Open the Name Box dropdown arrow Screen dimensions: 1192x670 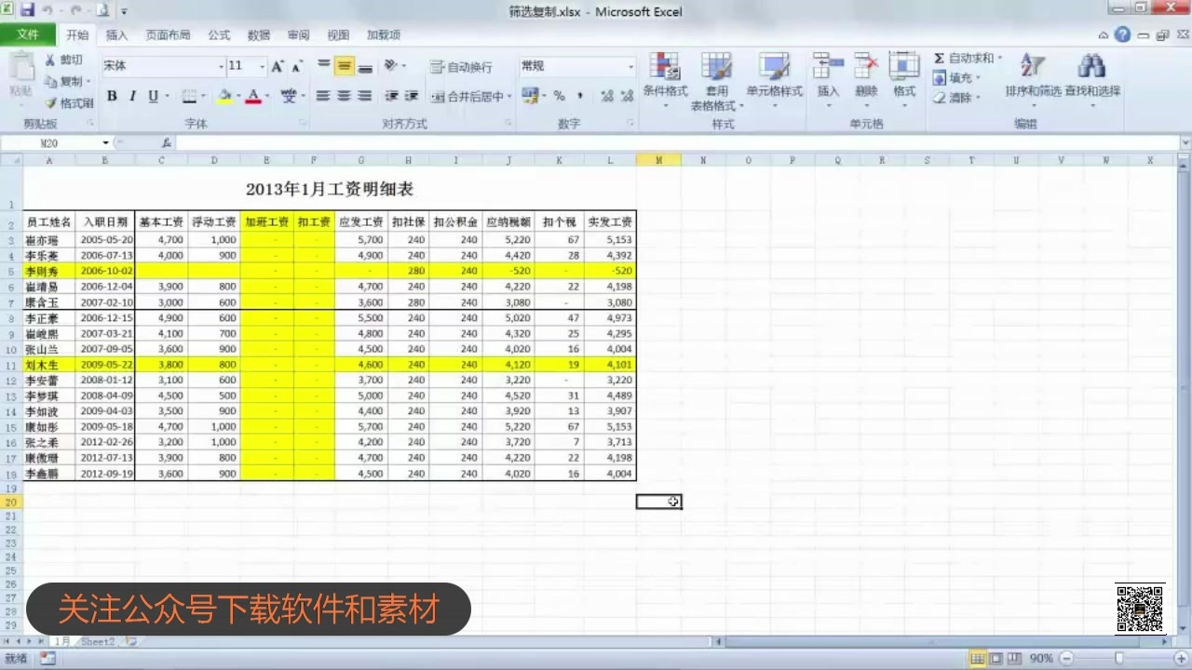point(105,143)
